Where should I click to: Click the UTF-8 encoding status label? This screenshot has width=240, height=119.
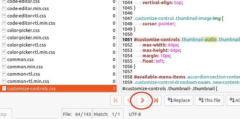(x=135, y=114)
